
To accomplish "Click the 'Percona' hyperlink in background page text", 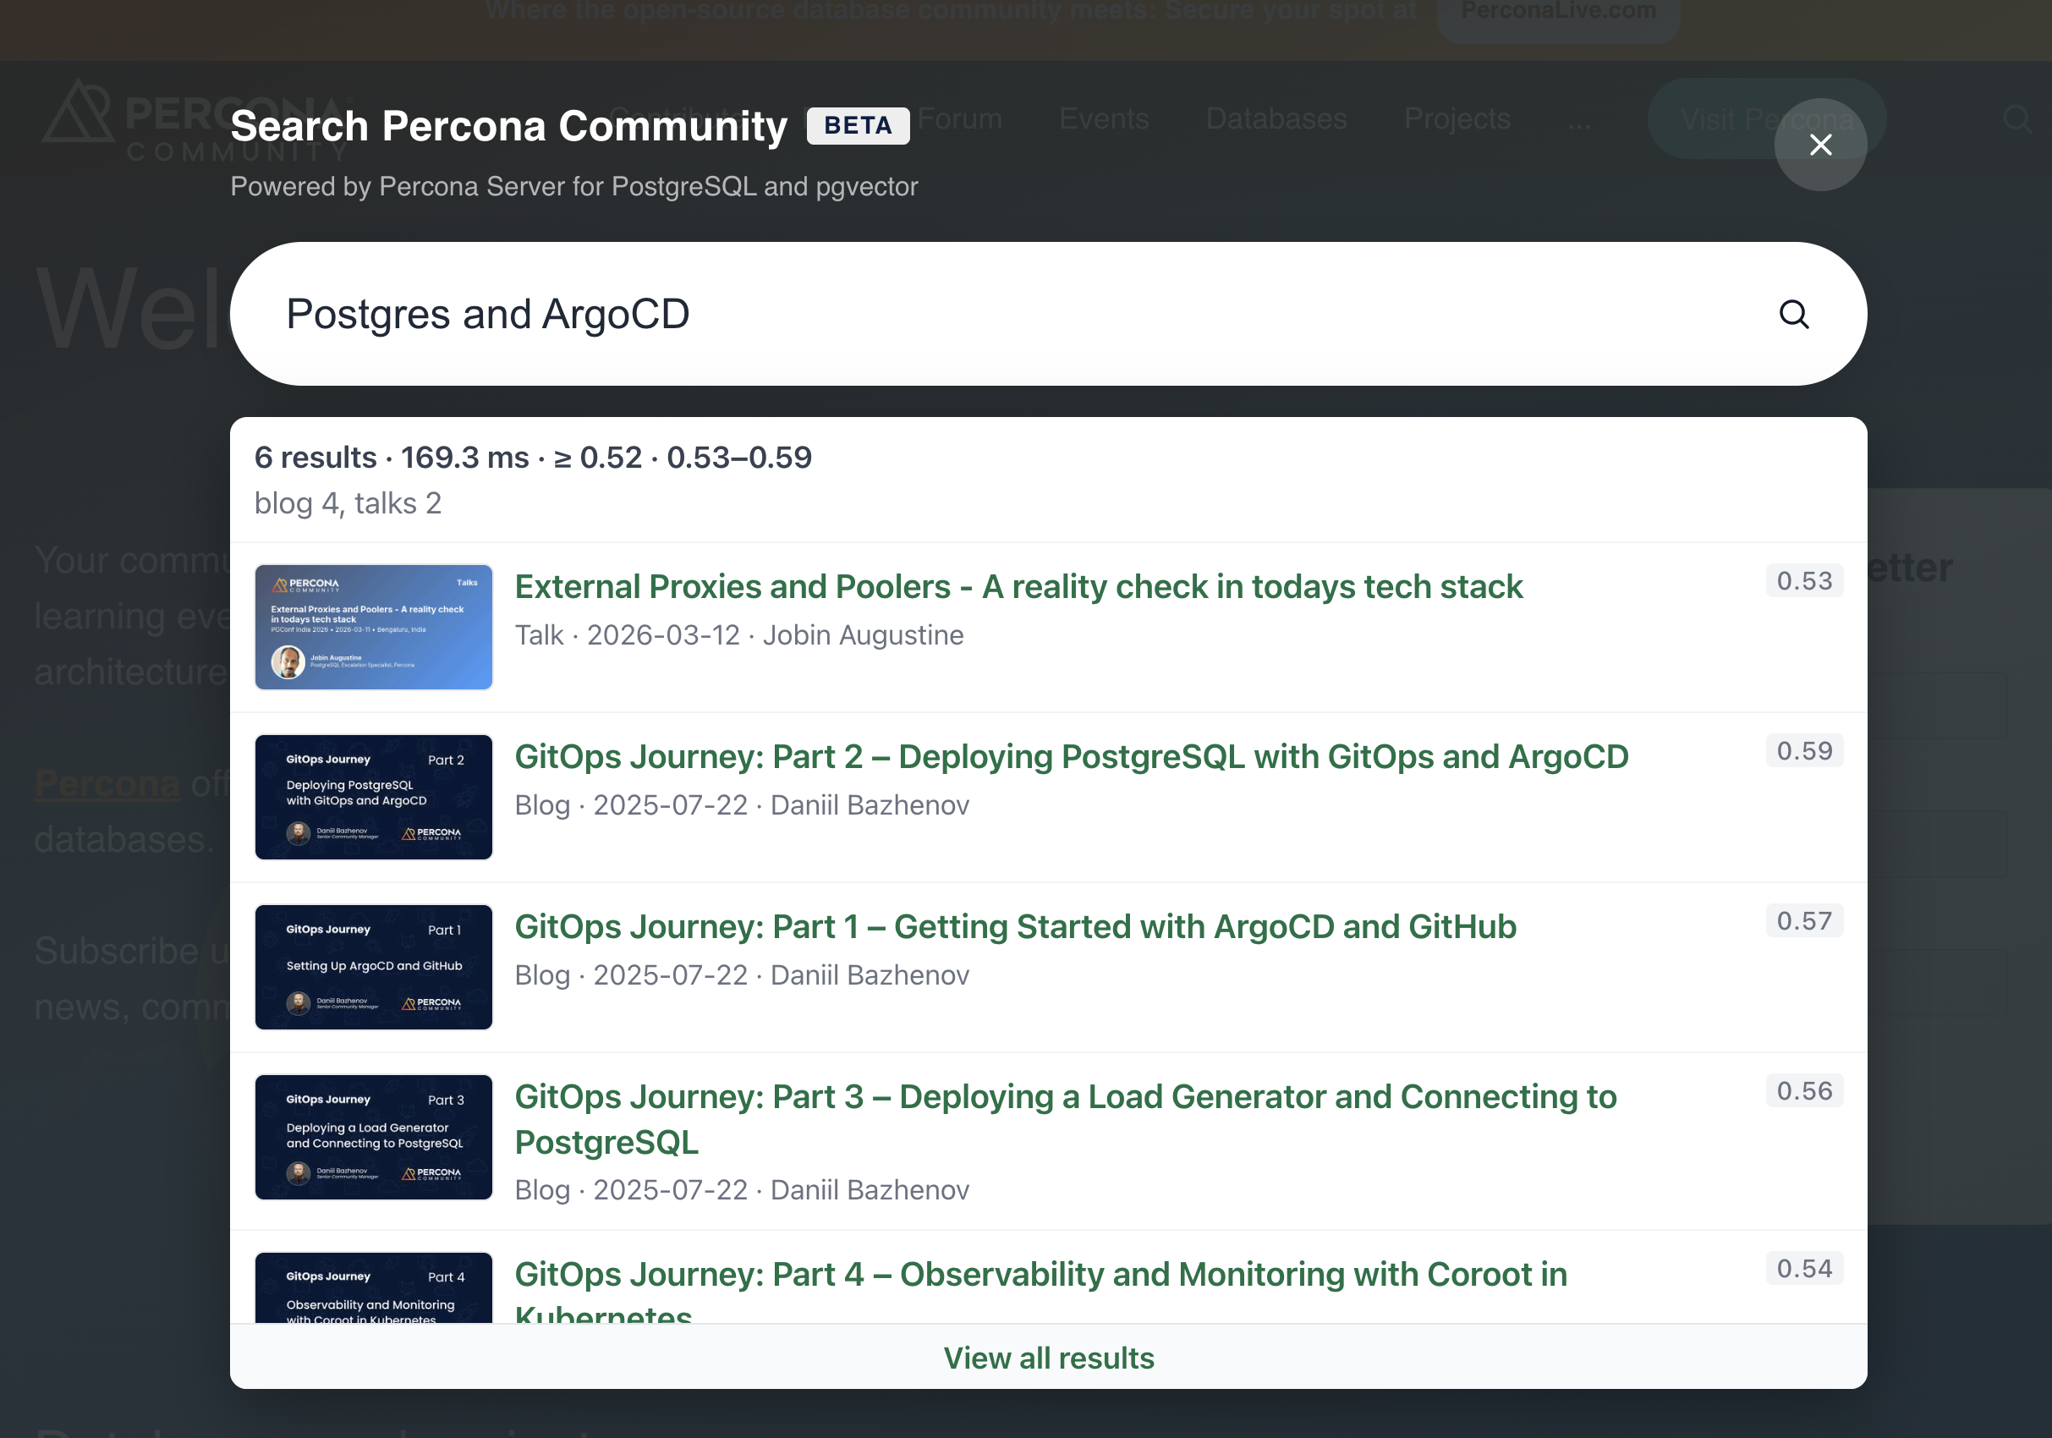I will click(x=107, y=784).
